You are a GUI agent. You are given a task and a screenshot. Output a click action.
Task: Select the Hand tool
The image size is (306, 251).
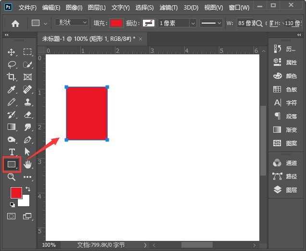coord(27,164)
